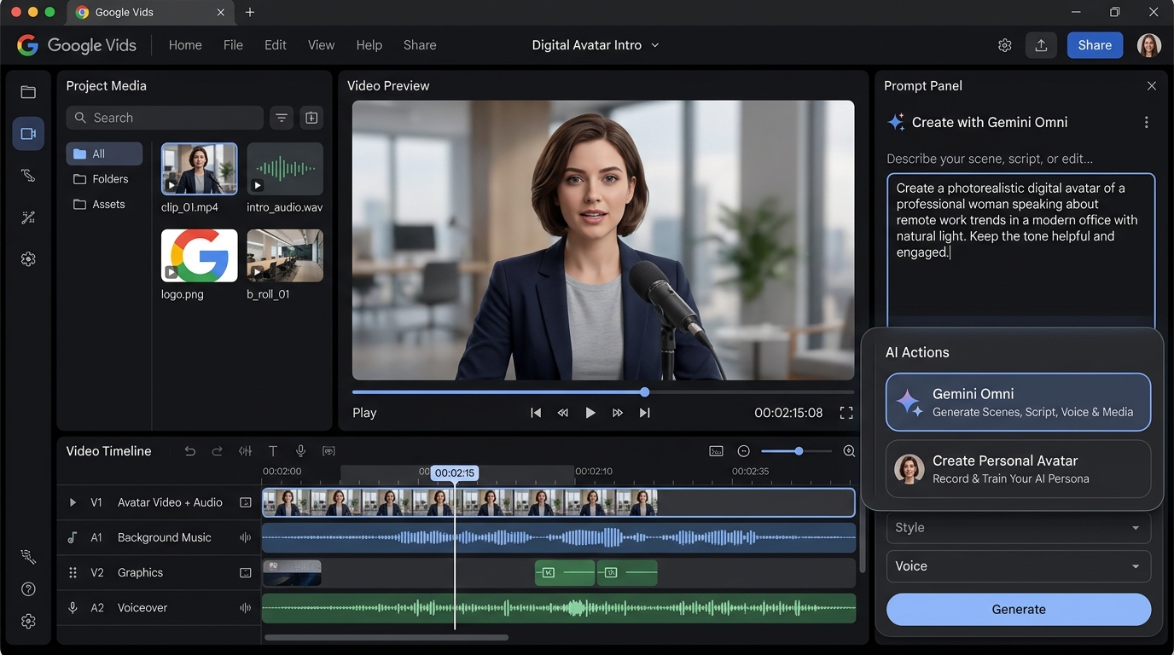The height and width of the screenshot is (655, 1174).
Task: Open the Style dropdown
Action: (x=1019, y=528)
